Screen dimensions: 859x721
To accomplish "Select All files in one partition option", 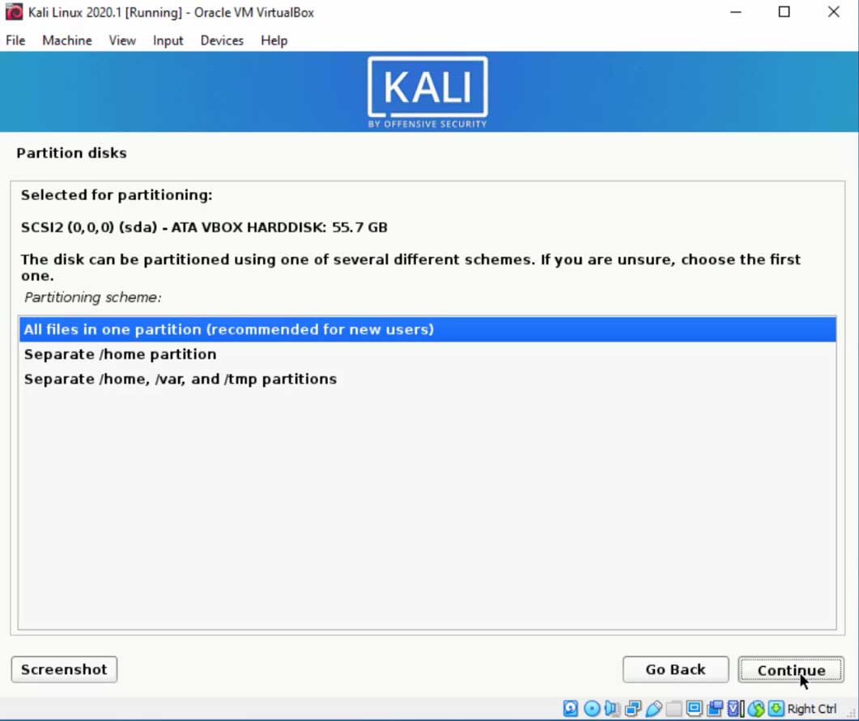I will coord(427,329).
